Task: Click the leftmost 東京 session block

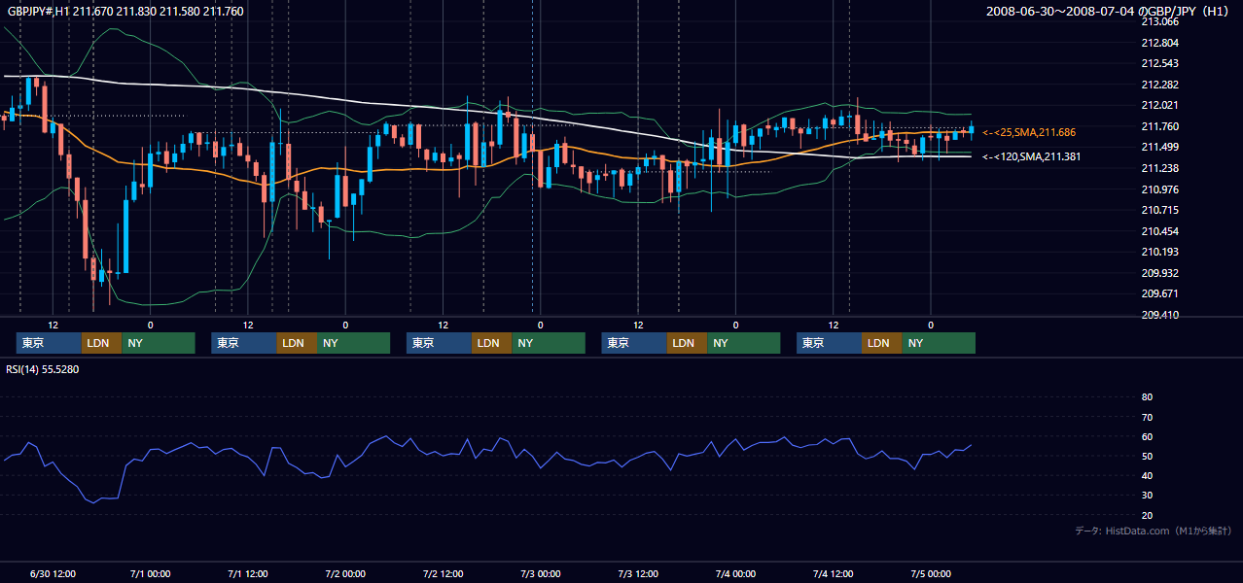Action: 50,343
